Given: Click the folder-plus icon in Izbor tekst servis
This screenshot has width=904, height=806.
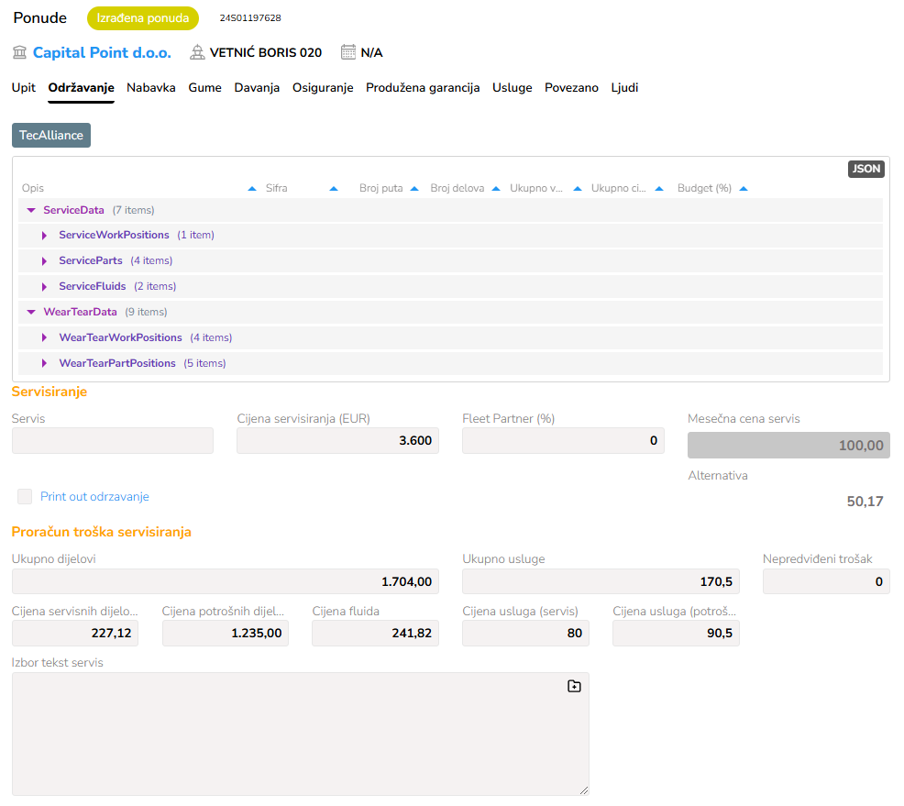Looking at the screenshot, I should [x=574, y=686].
